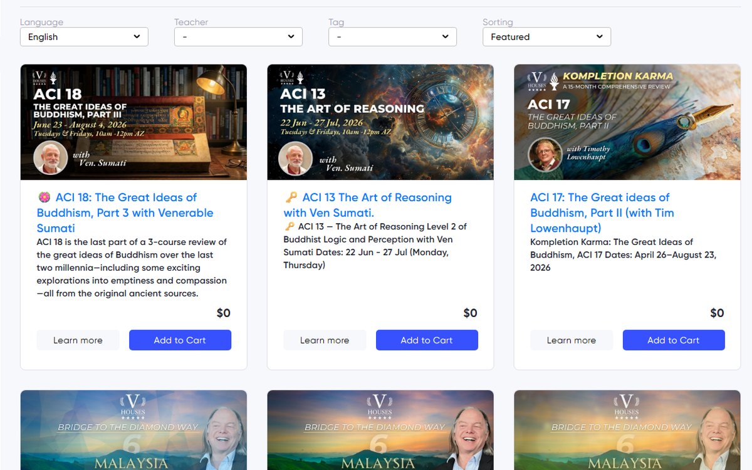This screenshot has height=470, width=752.
Task: Click the Kompletion Karma description text
Action: pos(623,254)
